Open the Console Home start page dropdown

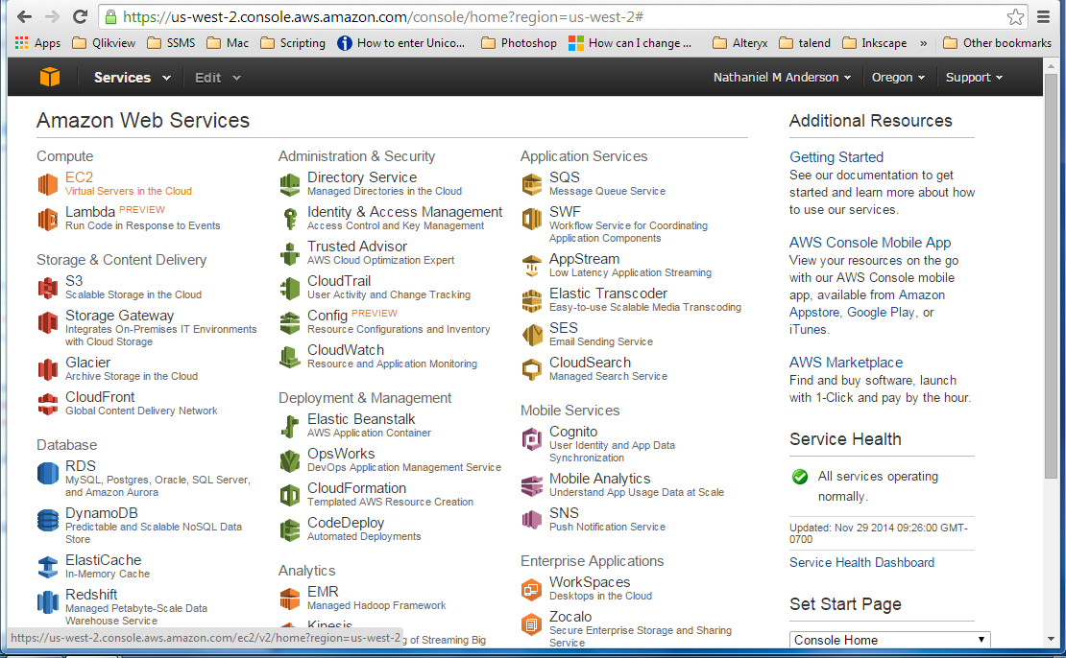pyautogui.click(x=890, y=640)
